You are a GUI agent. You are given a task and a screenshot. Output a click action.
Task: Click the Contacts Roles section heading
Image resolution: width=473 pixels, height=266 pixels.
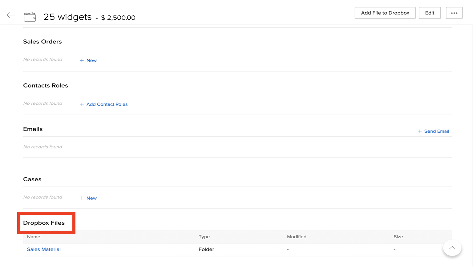point(46,86)
